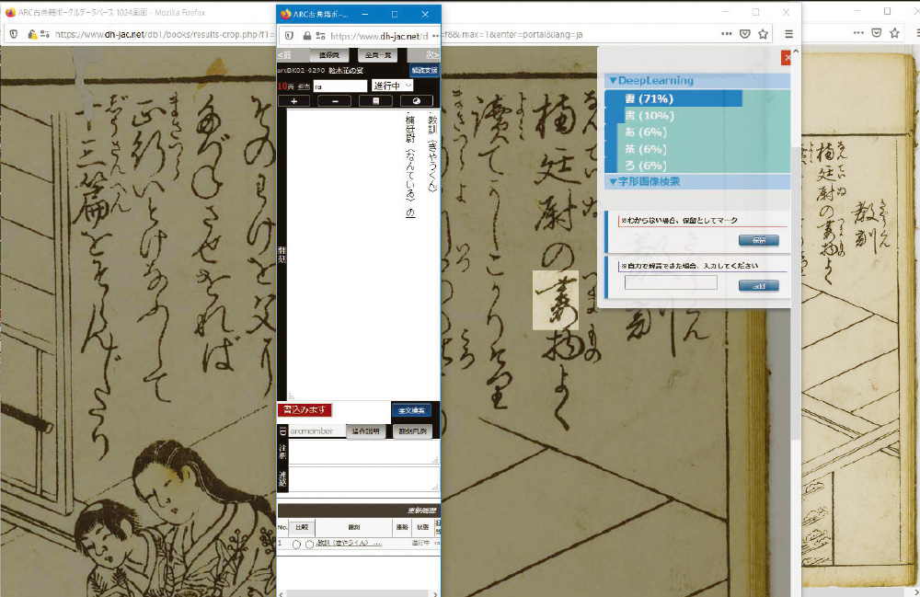Open the Firefox hamburger menu in main window

789,34
